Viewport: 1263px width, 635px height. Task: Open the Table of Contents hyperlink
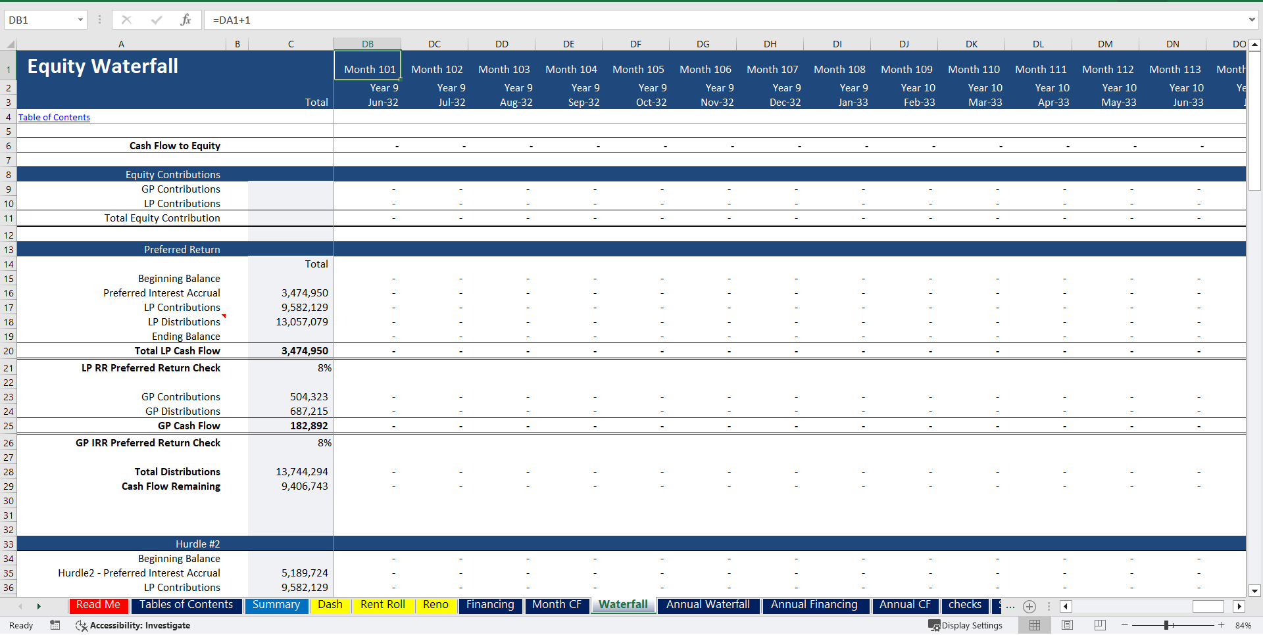[54, 117]
